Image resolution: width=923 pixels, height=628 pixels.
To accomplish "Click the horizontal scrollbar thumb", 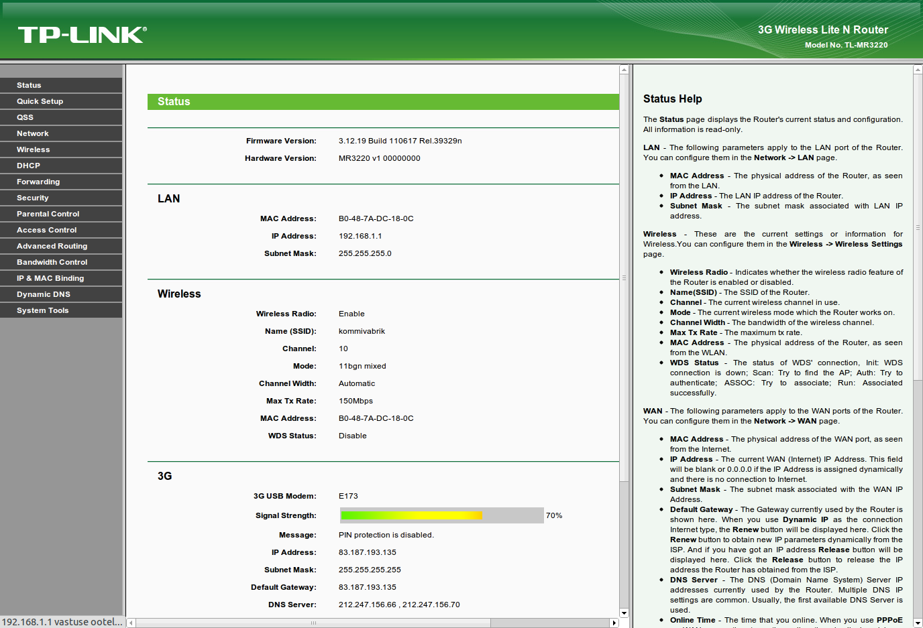I will (313, 623).
